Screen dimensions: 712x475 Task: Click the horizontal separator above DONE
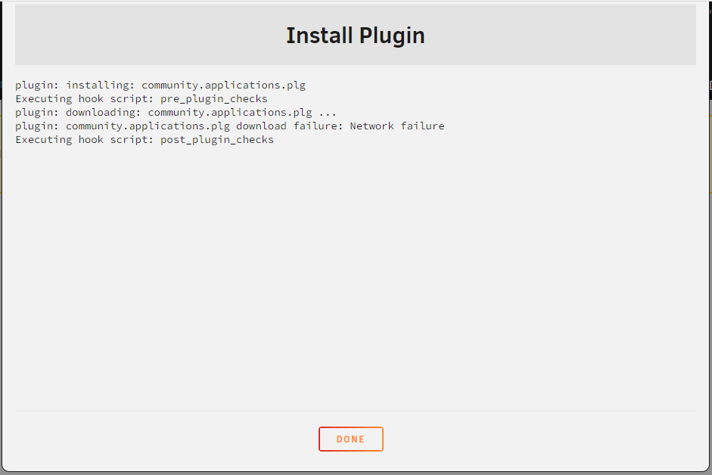(x=356, y=411)
